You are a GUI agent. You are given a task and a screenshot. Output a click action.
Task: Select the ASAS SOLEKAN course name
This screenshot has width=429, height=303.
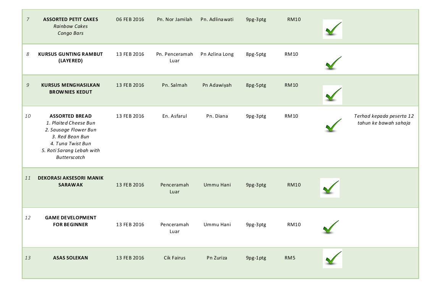coord(71,258)
